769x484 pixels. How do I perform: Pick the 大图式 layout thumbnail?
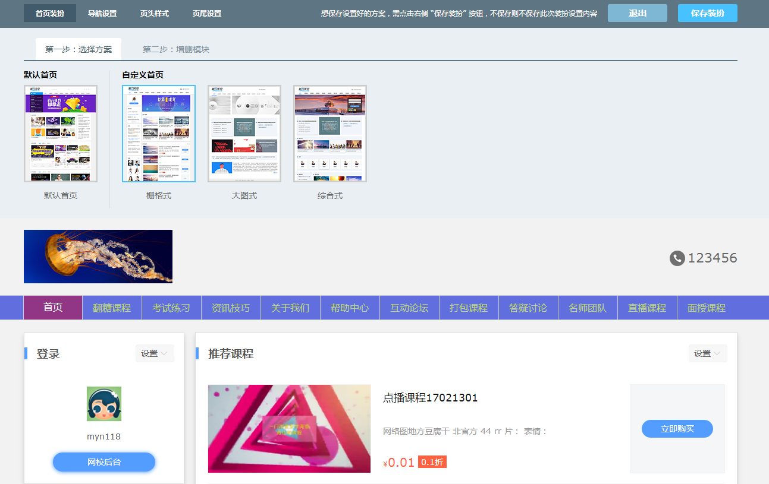[x=244, y=134]
